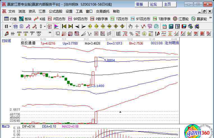Click the Gann fan lines icon

(x=64, y=34)
